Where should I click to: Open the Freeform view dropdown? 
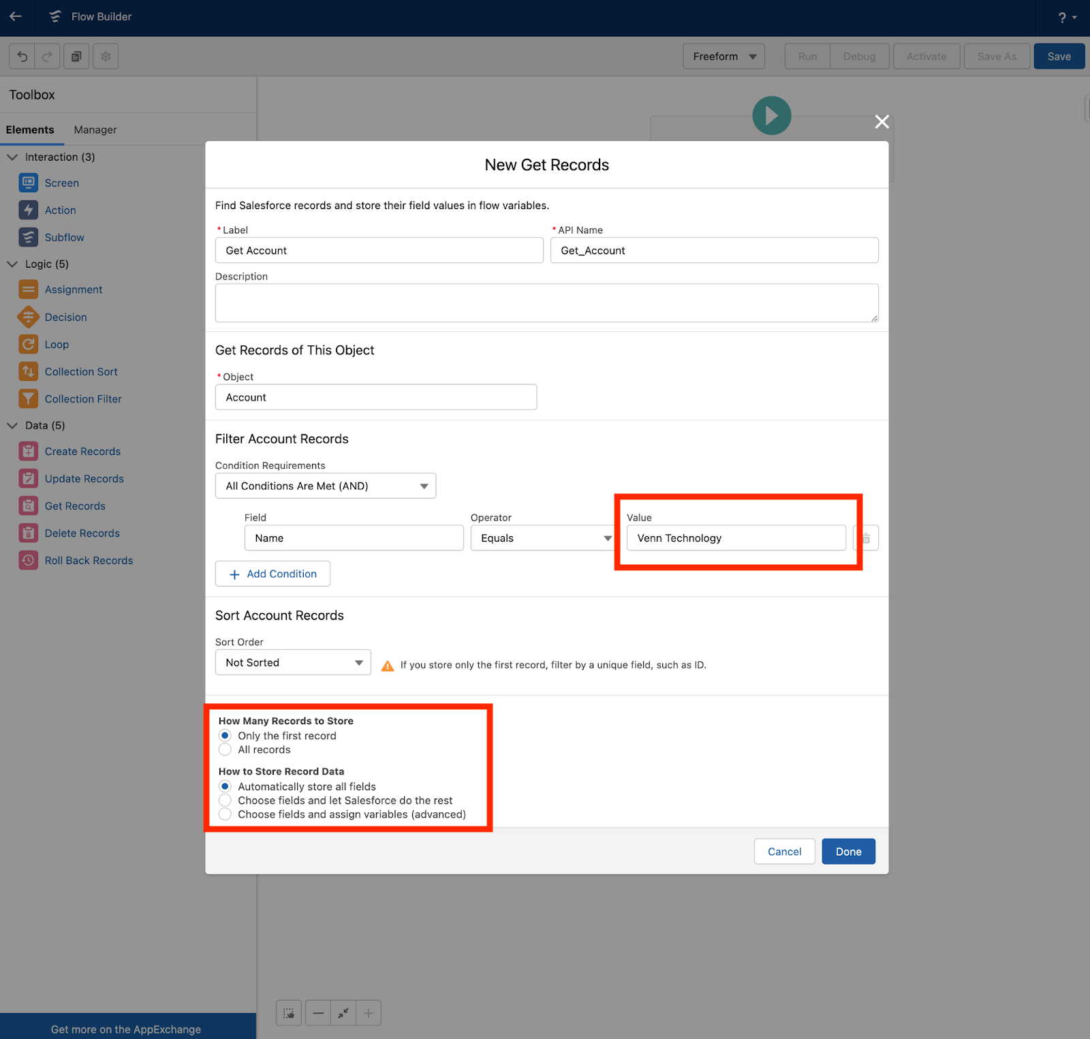coord(723,56)
